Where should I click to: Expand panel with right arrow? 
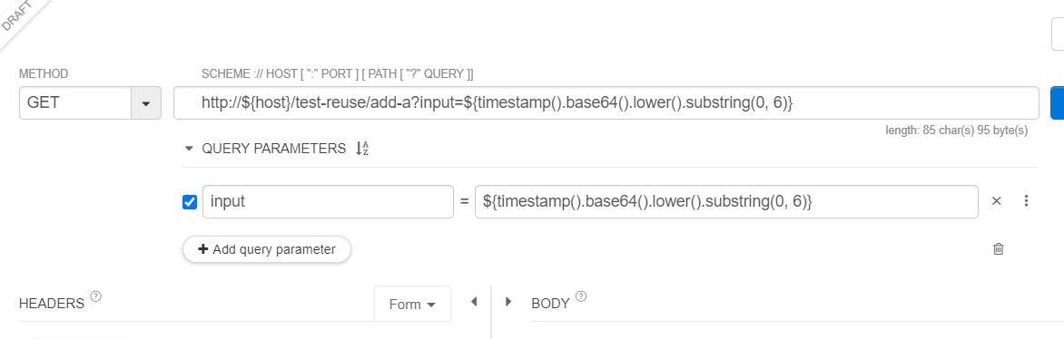click(x=508, y=301)
